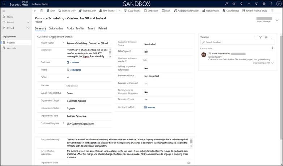This screenshot has height=166, width=283.
Task: Open the Contoso customer link
Action: 74,62
